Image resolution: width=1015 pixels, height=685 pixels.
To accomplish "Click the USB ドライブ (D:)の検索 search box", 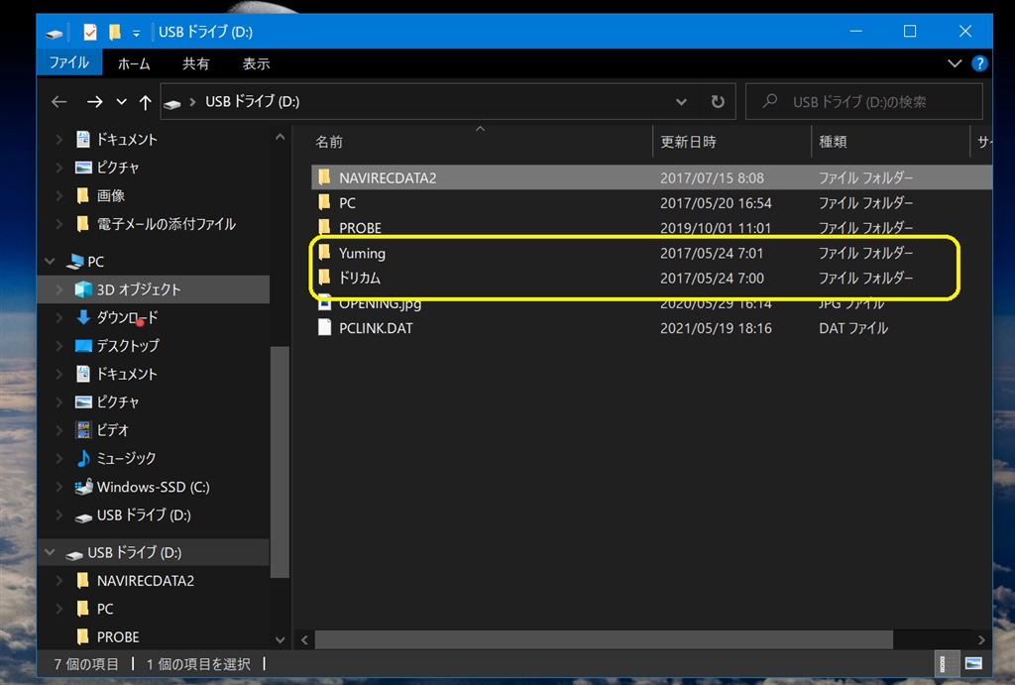I will 864,102.
